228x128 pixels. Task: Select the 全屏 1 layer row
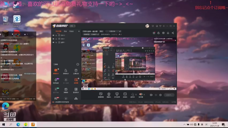66,42
